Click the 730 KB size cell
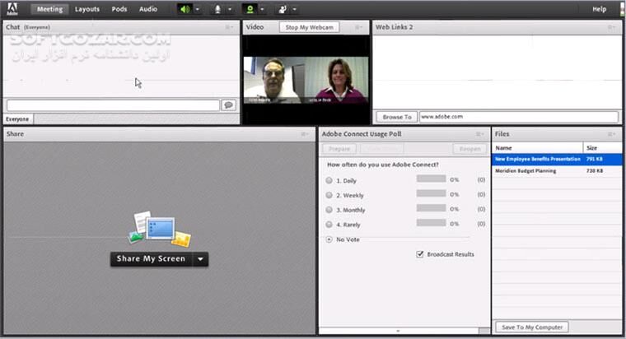 (595, 170)
